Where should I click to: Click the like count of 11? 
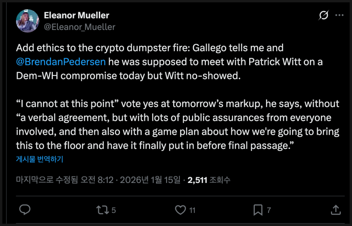[192, 210]
